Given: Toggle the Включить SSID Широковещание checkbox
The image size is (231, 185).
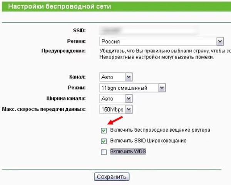Looking at the screenshot, I should coord(104,141).
